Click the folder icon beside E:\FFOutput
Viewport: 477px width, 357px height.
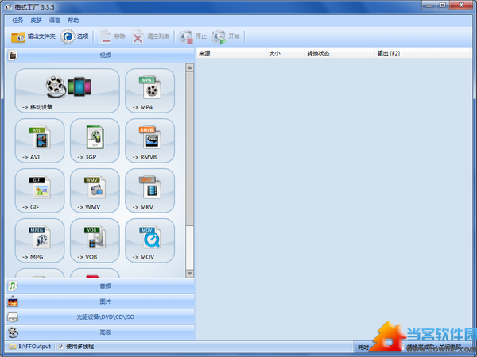point(13,347)
